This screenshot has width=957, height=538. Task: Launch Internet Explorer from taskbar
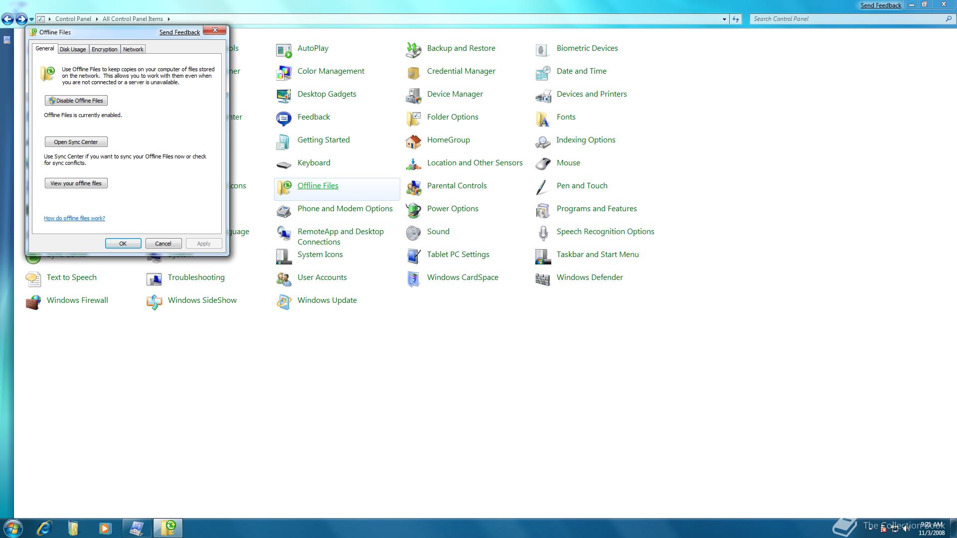pos(45,528)
